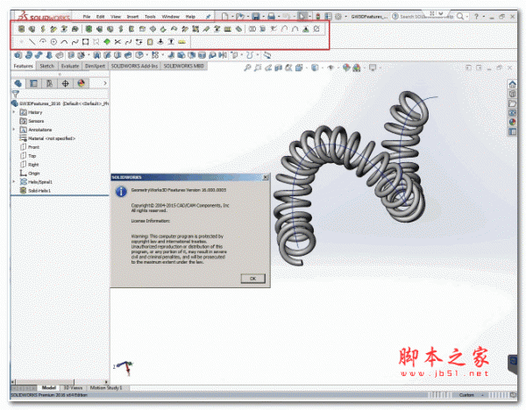Open the Help question mark dropdown arrow

pyautogui.click(x=483, y=16)
